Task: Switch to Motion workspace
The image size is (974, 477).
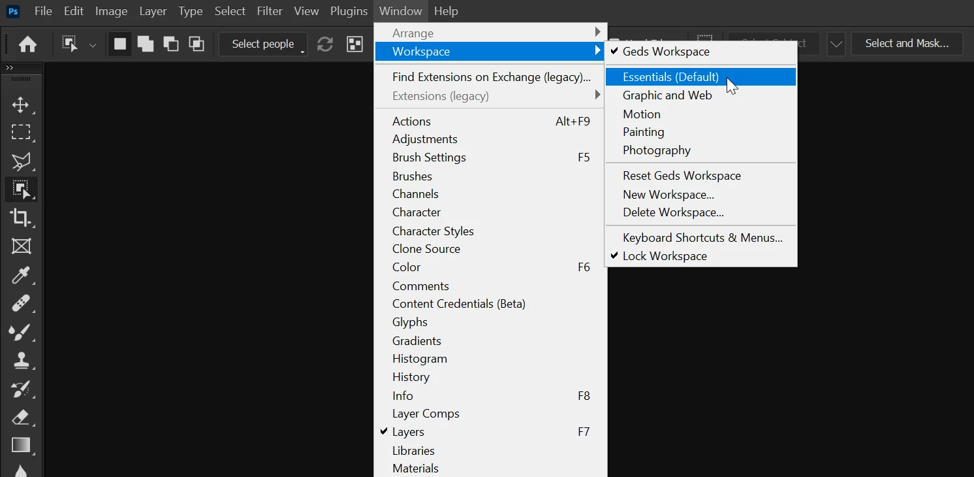Action: click(700, 114)
